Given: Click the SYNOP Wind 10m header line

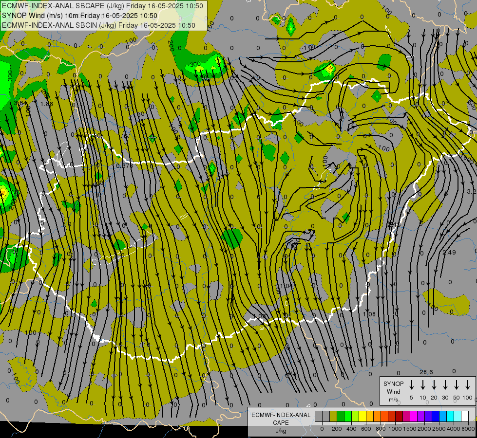Looking at the screenshot, I should (x=80, y=16).
